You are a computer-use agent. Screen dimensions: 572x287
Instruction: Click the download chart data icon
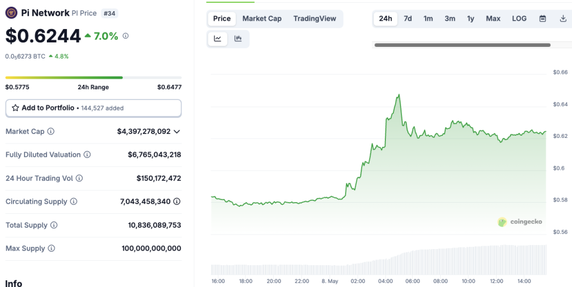pos(563,18)
